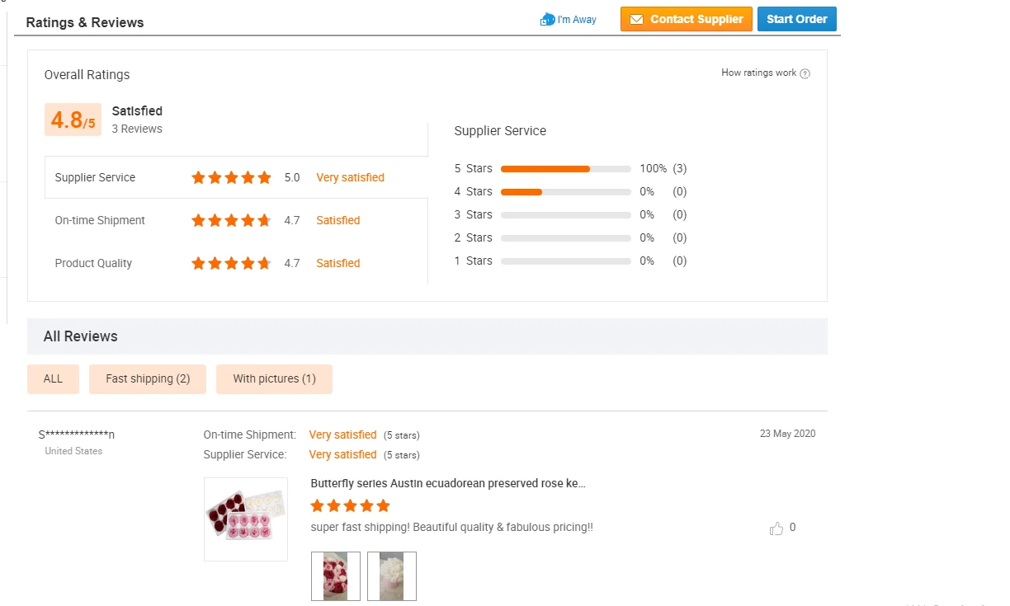
Task: Open the preserved rose product title link
Action: [x=448, y=483]
